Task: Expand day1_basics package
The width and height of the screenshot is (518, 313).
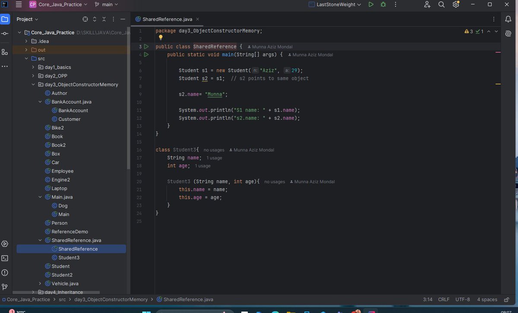Action: click(x=34, y=67)
